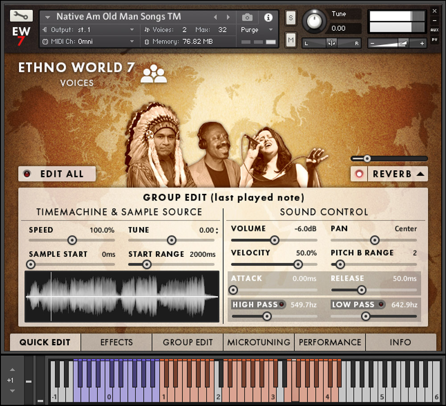This screenshot has width=446, height=406.
Task: Open the wrench instrument edit icon
Action: coord(21,16)
